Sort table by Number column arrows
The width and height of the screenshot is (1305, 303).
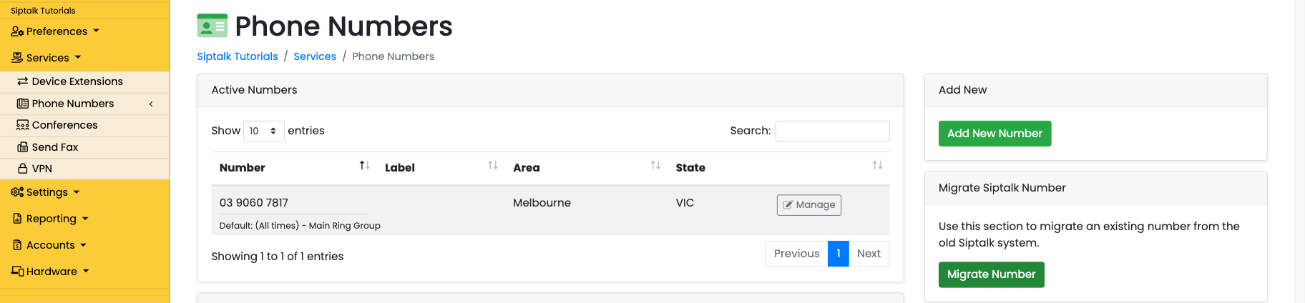click(364, 166)
